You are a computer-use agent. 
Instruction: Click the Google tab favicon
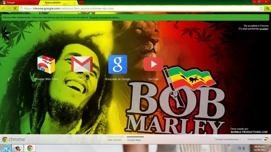[x=4, y=3]
